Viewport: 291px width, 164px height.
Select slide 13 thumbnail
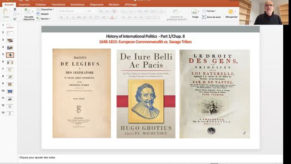(10, 113)
